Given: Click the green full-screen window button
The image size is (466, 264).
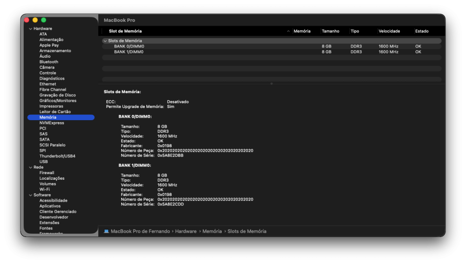Looking at the screenshot, I should (x=43, y=20).
